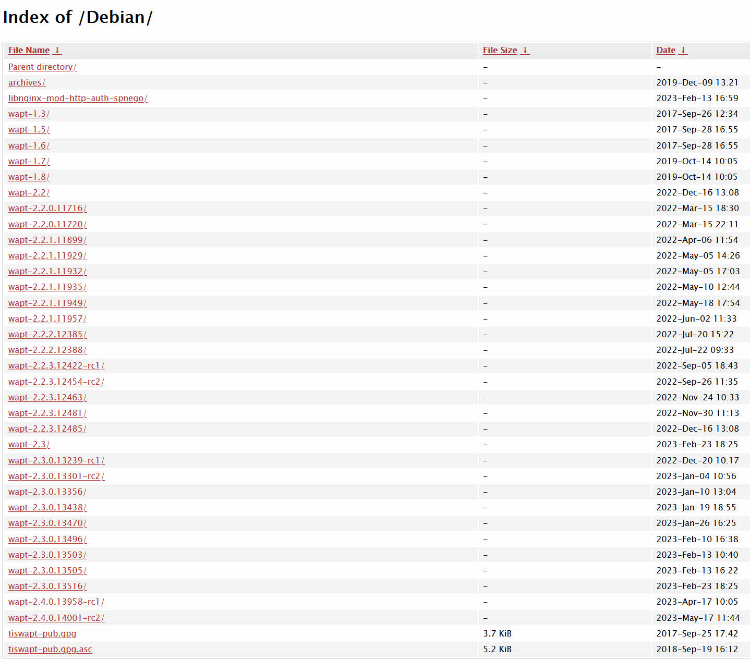The height and width of the screenshot is (661, 750).
Task: Click the sort arrow beside Date
Action: 683,50
